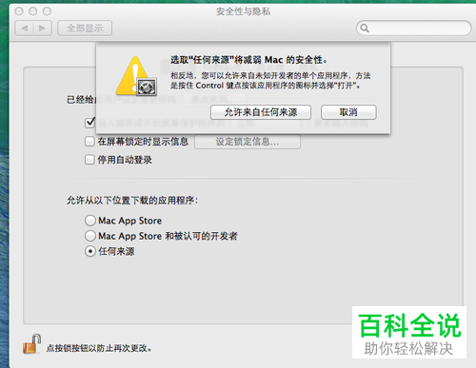The height and width of the screenshot is (368, 476).
Task: Click the 点按锁按钮以防止再次更改 text
Action: [x=99, y=348]
